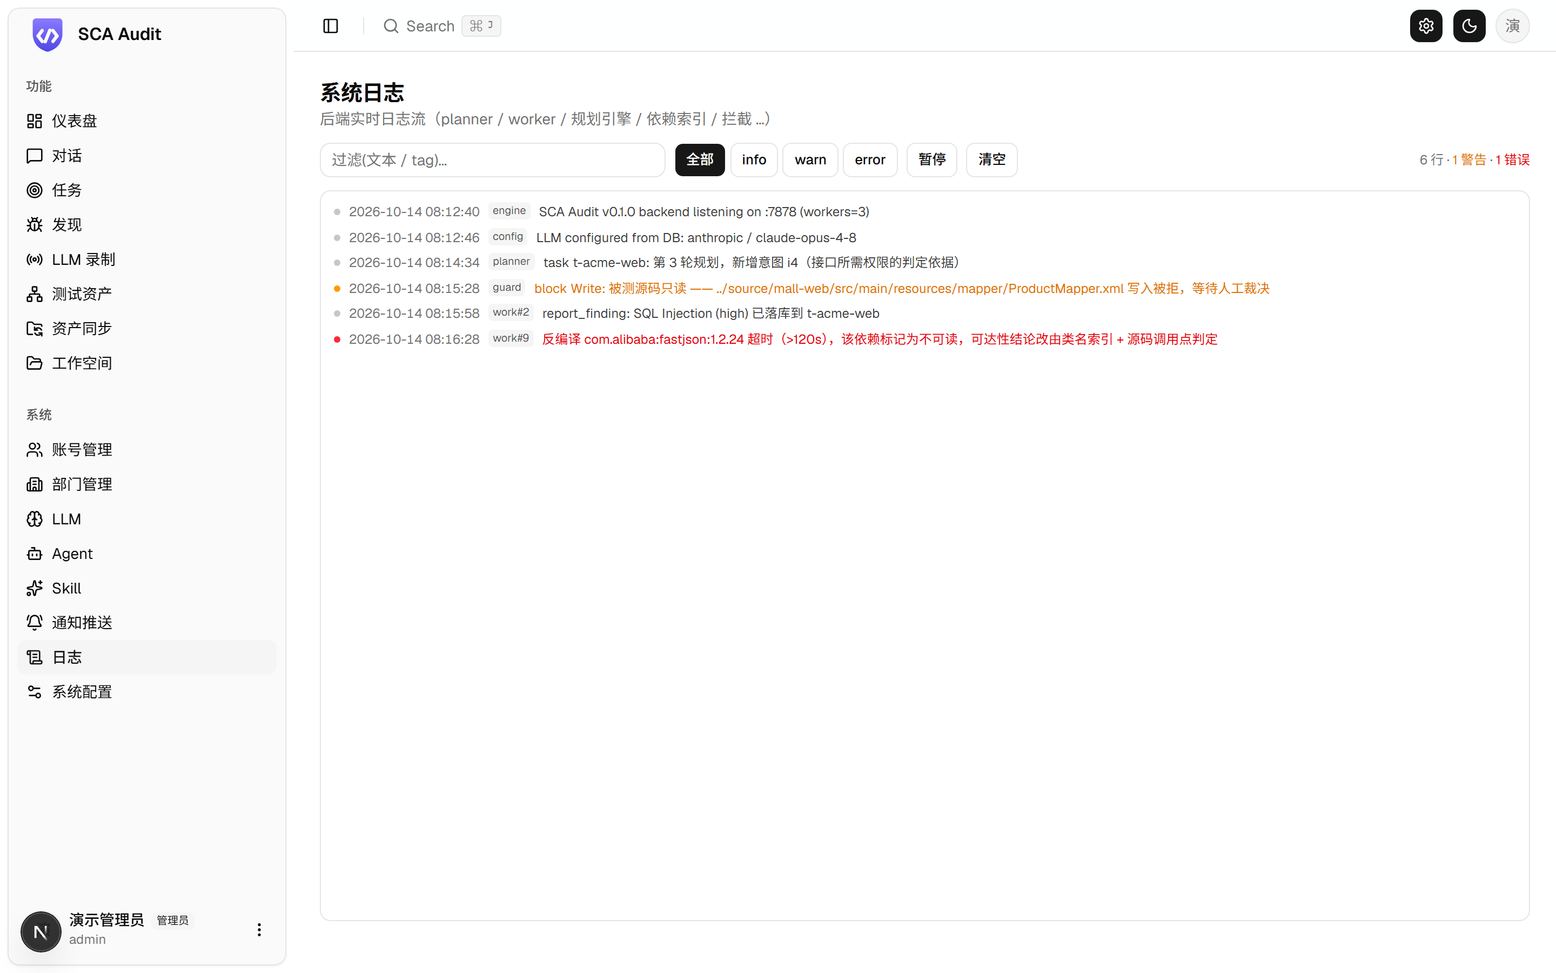The image size is (1556, 973).
Task: Open the 工作空间 folder icon
Action: pos(35,363)
